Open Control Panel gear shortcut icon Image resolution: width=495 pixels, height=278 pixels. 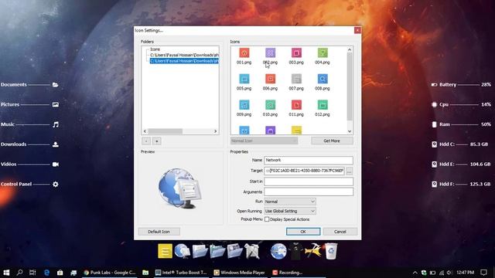(x=56, y=184)
